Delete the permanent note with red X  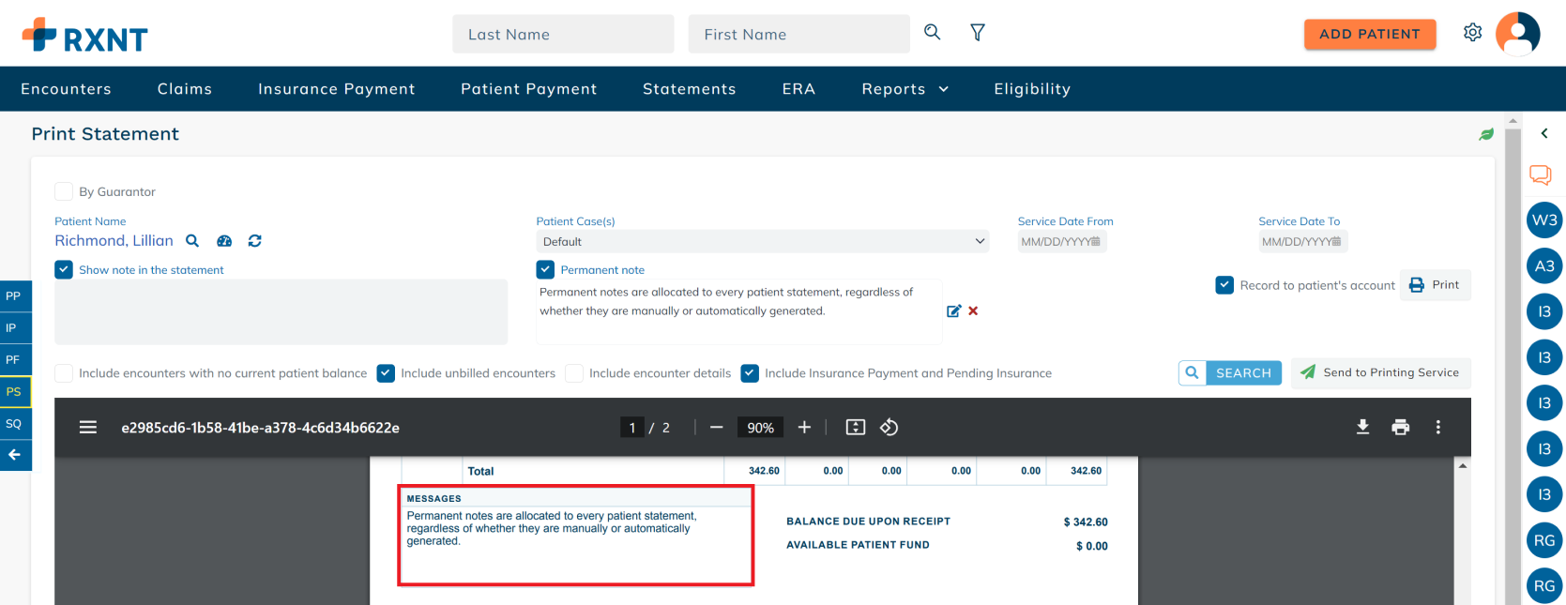(x=973, y=311)
